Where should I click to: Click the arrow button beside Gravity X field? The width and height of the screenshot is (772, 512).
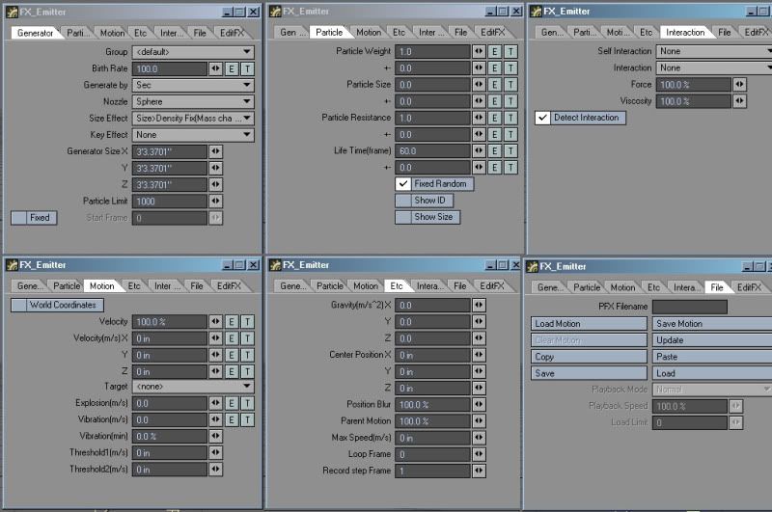(x=479, y=306)
